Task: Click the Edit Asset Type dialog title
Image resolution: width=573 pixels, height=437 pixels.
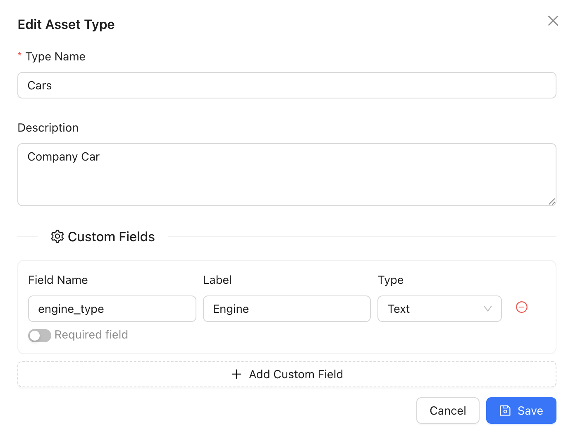Action: pyautogui.click(x=66, y=24)
